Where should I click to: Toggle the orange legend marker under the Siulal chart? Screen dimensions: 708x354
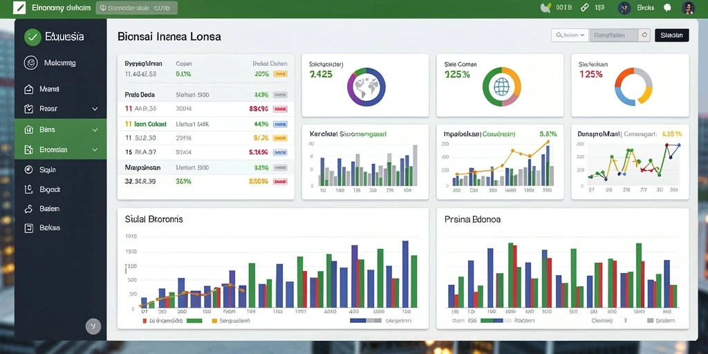[214, 321]
